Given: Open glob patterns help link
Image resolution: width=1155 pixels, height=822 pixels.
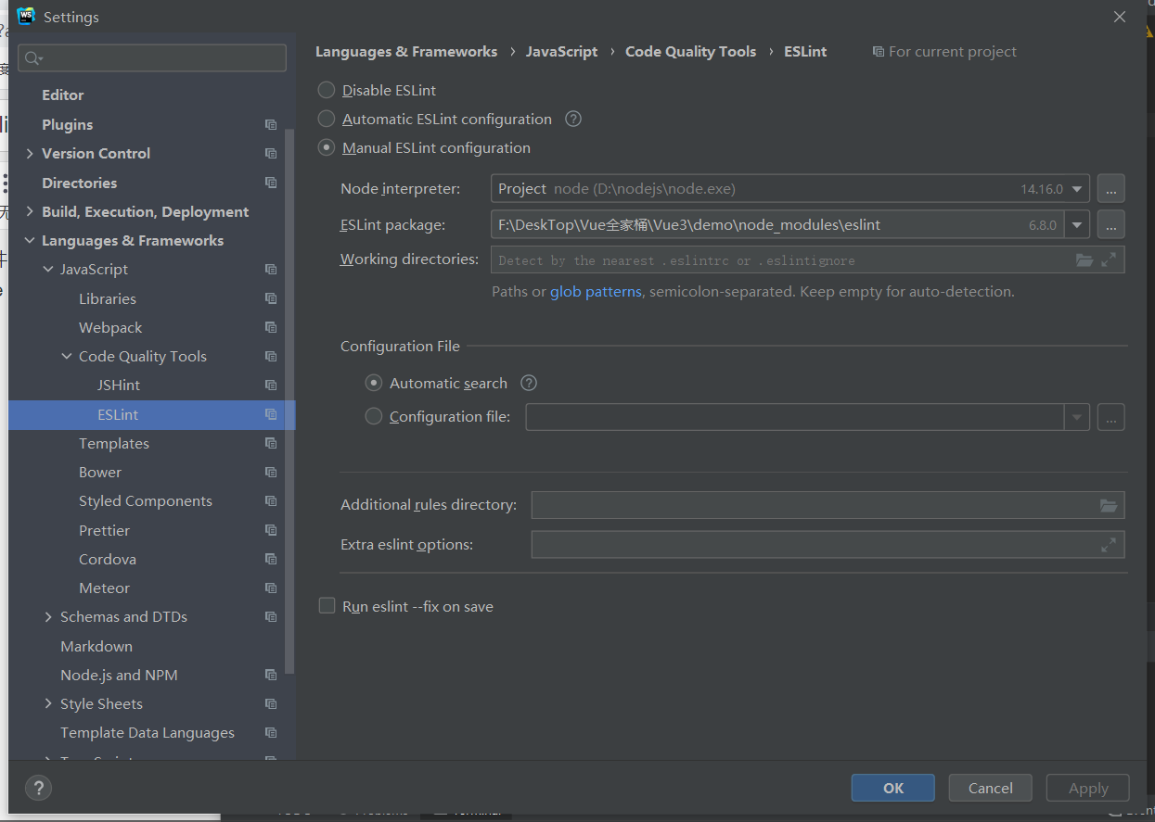Looking at the screenshot, I should [x=596, y=291].
